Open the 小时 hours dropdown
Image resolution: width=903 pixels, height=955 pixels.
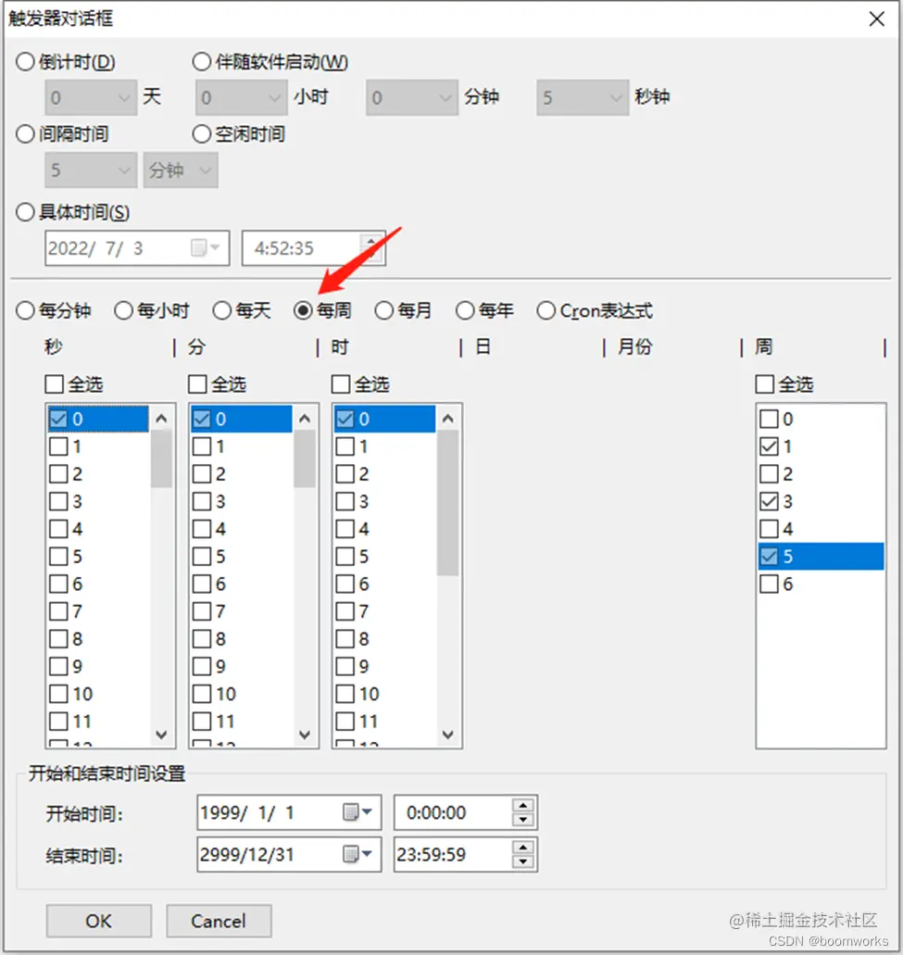point(242,97)
